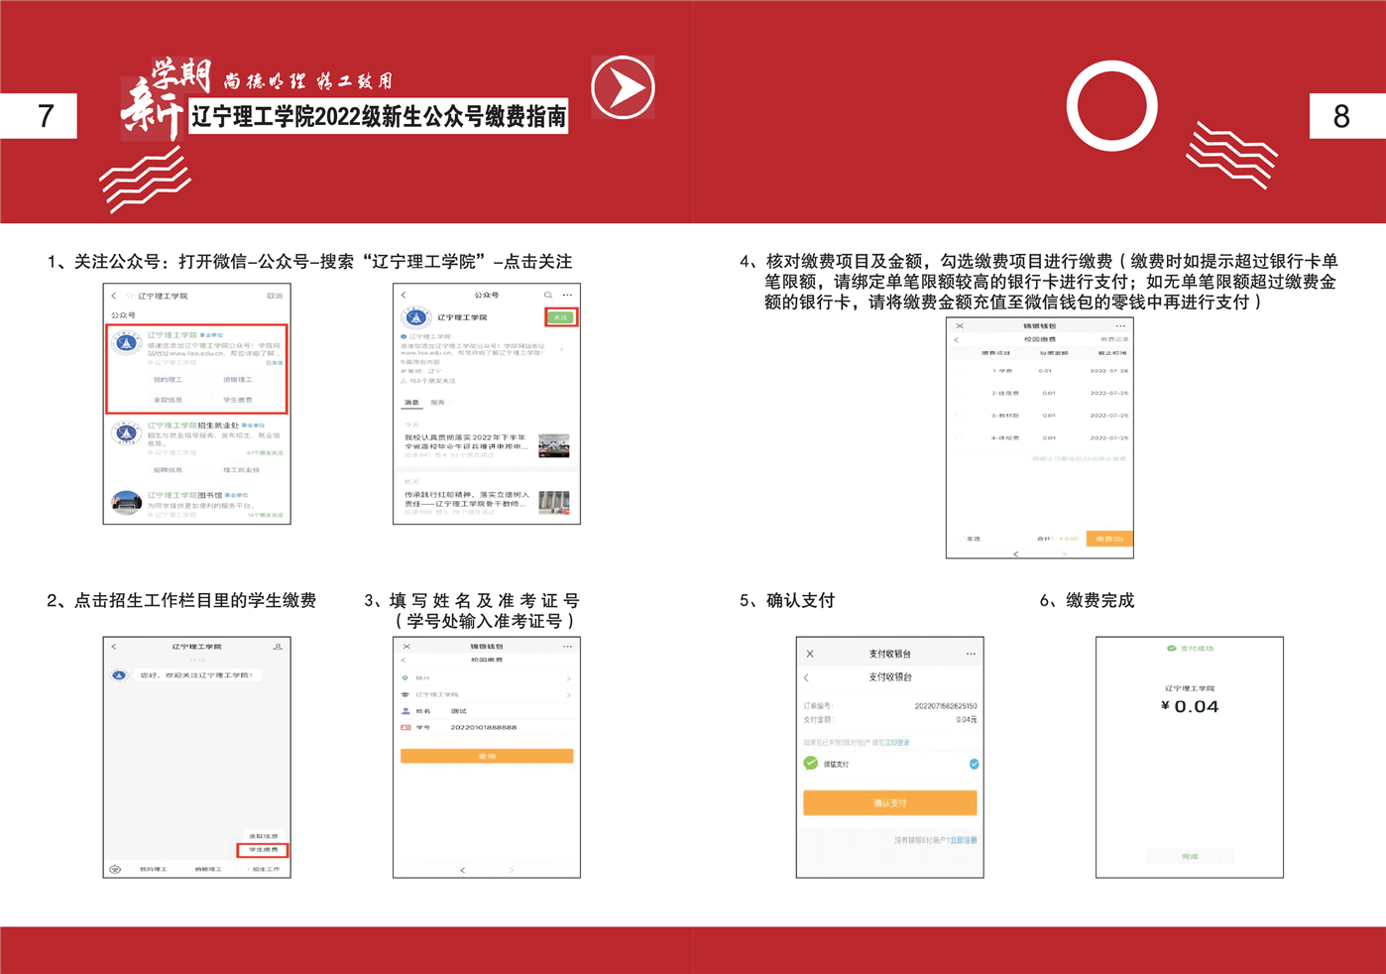This screenshot has height=974, width=1386.
Task: Open the 辽宁理工学院图书馆 account result
Action: [x=197, y=504]
